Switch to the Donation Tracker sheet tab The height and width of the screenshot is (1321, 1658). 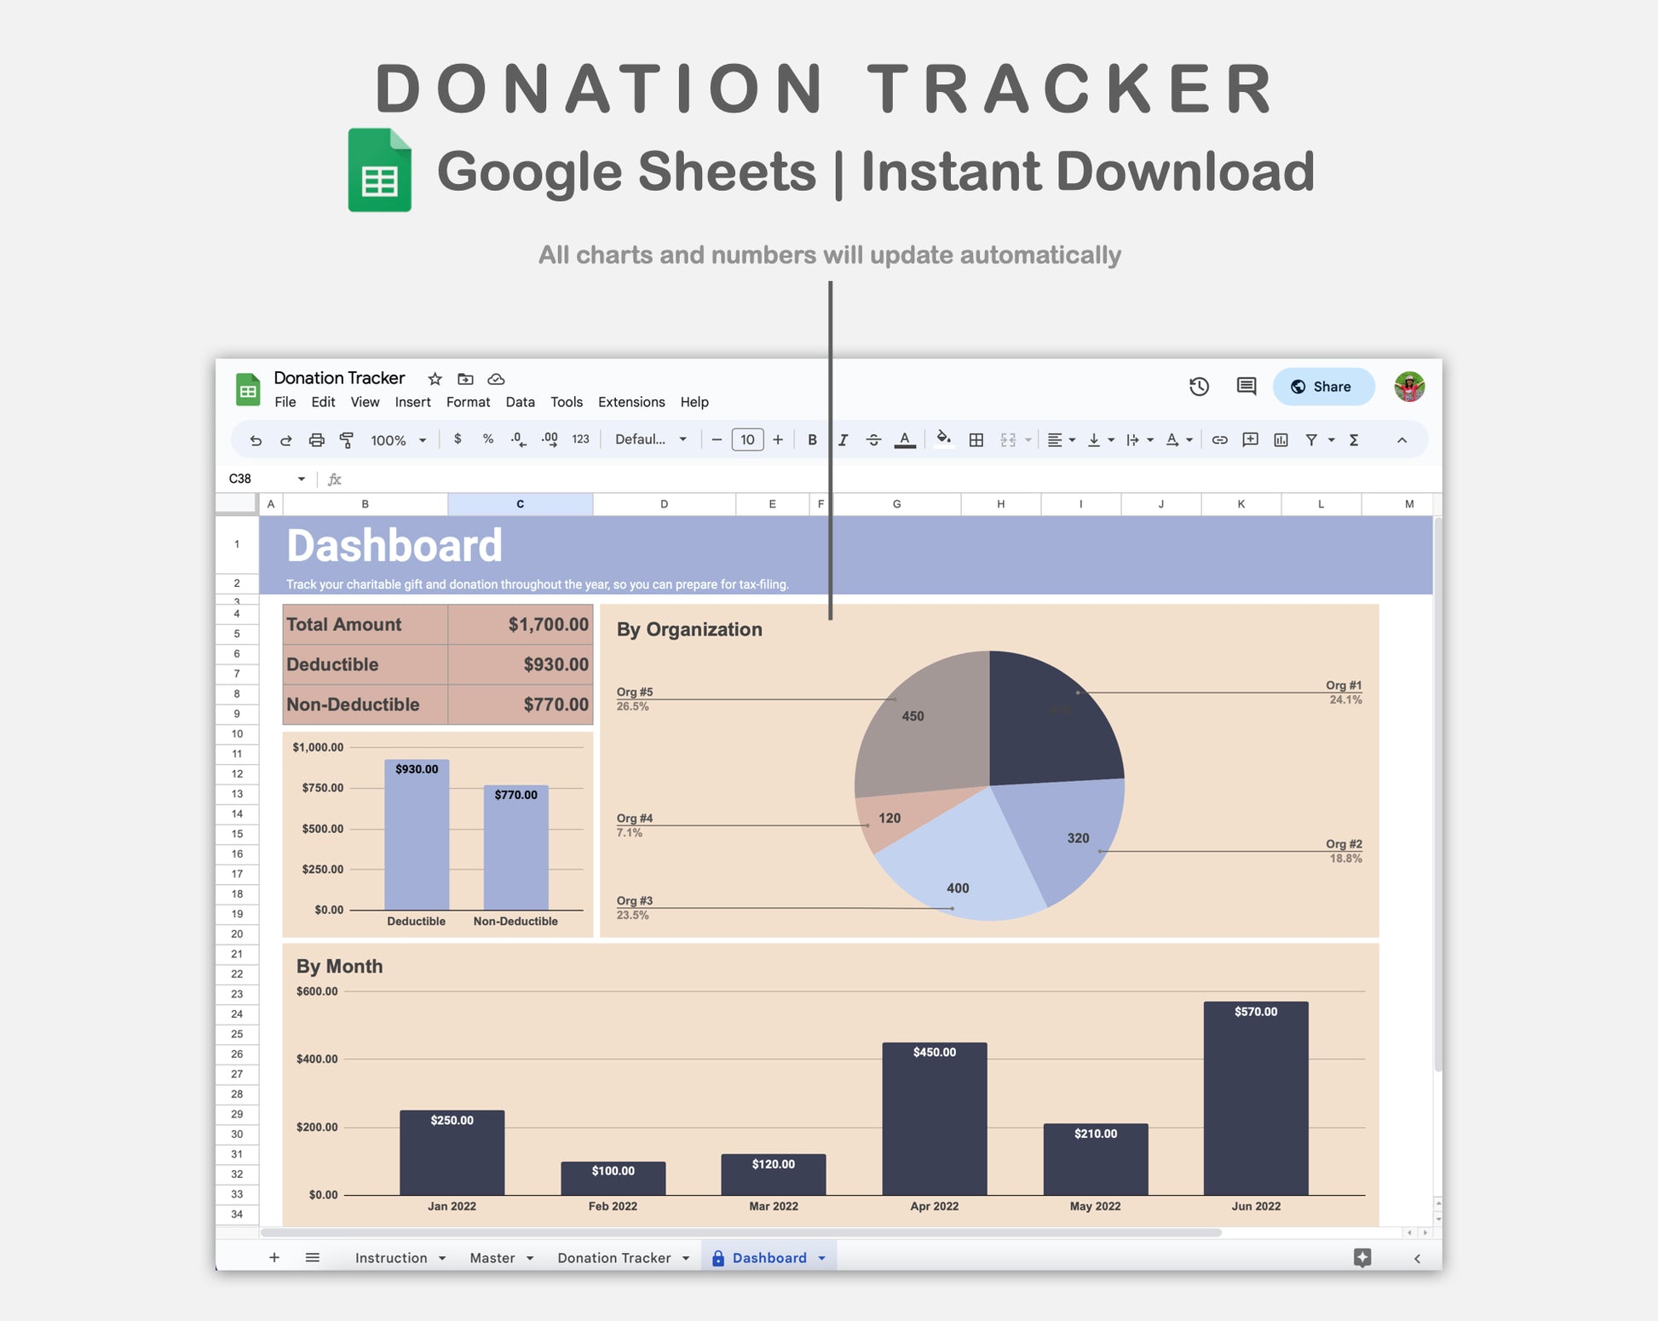[613, 1258]
